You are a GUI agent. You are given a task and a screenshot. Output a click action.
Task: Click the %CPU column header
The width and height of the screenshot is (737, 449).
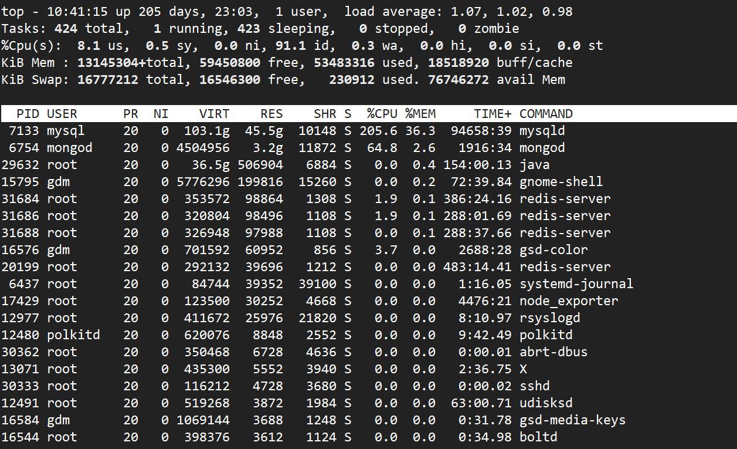click(x=382, y=114)
